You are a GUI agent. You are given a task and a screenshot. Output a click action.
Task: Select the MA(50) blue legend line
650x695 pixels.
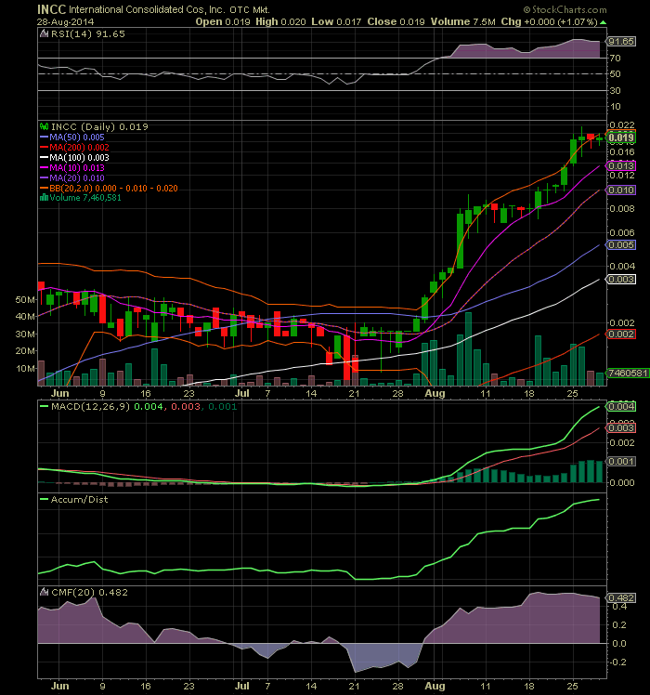click(44, 137)
